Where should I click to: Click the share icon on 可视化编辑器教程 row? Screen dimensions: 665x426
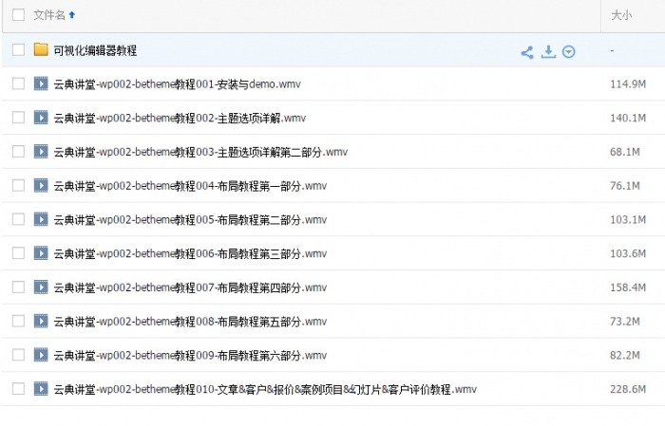click(x=527, y=52)
